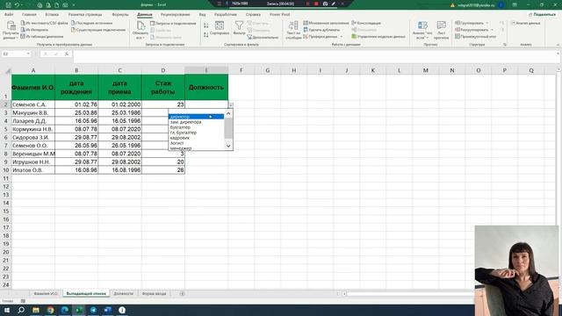Click the Поделиться (Share) button
Screen dimensions: 562x316
pos(542,14)
